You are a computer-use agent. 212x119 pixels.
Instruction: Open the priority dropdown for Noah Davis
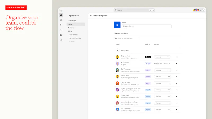(162, 77)
